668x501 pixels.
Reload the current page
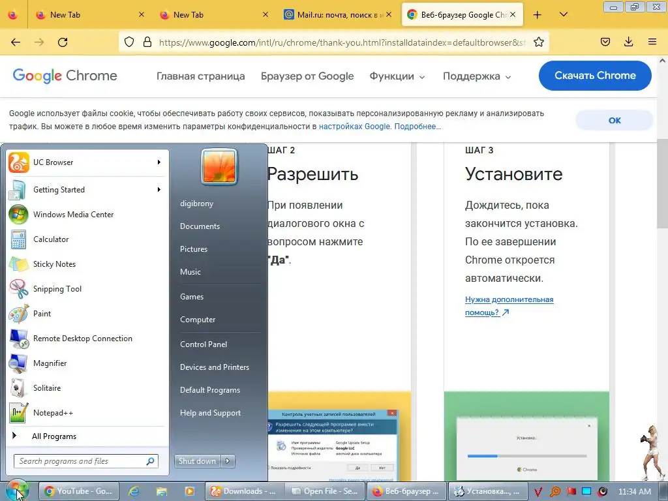click(x=63, y=42)
